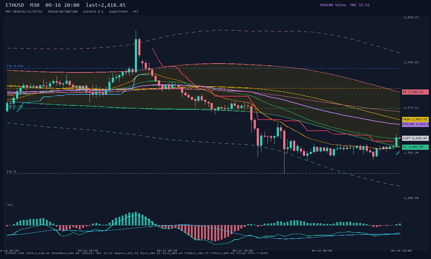
Task: Select the EMA20/50/100/200 legend entry
Action: tap(63, 11)
